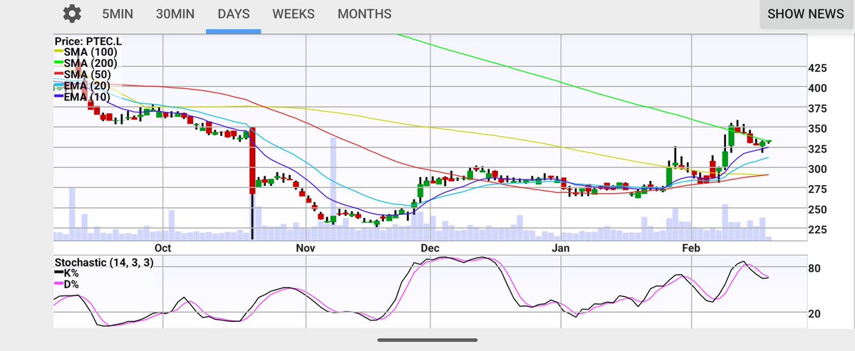Click the K% stochastic legend entry

click(x=66, y=273)
